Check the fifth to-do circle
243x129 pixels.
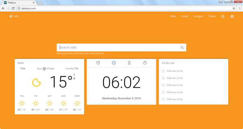click(x=163, y=99)
